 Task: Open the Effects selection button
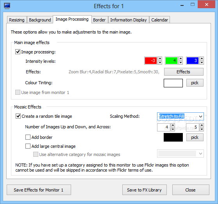[184, 72]
